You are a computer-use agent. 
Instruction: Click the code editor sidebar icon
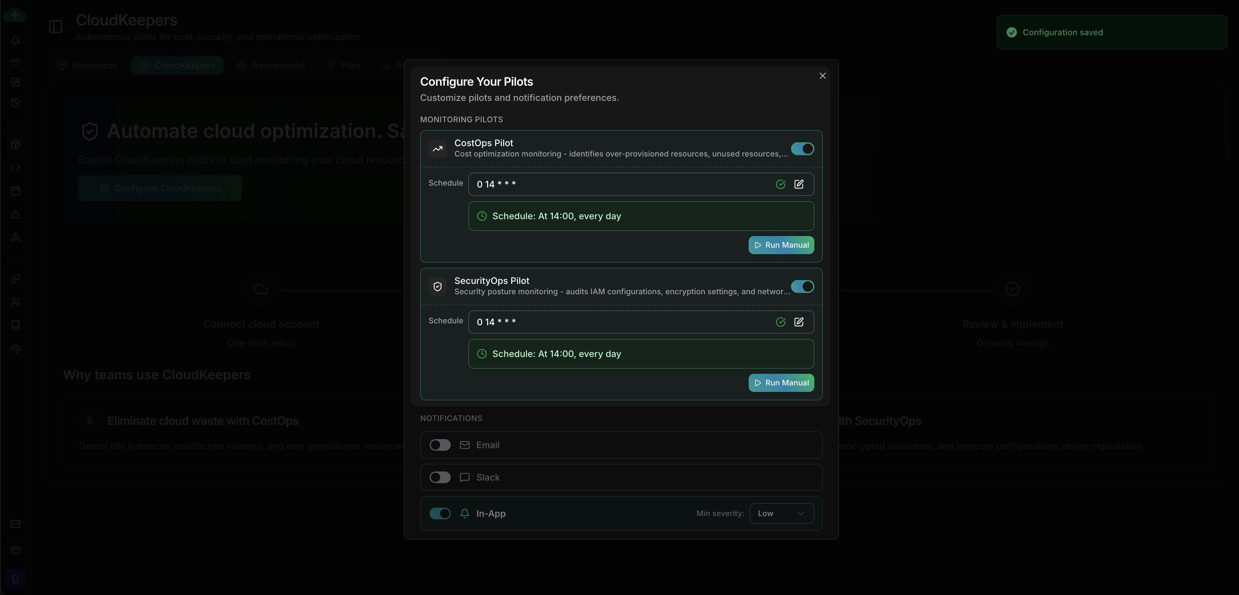15,167
